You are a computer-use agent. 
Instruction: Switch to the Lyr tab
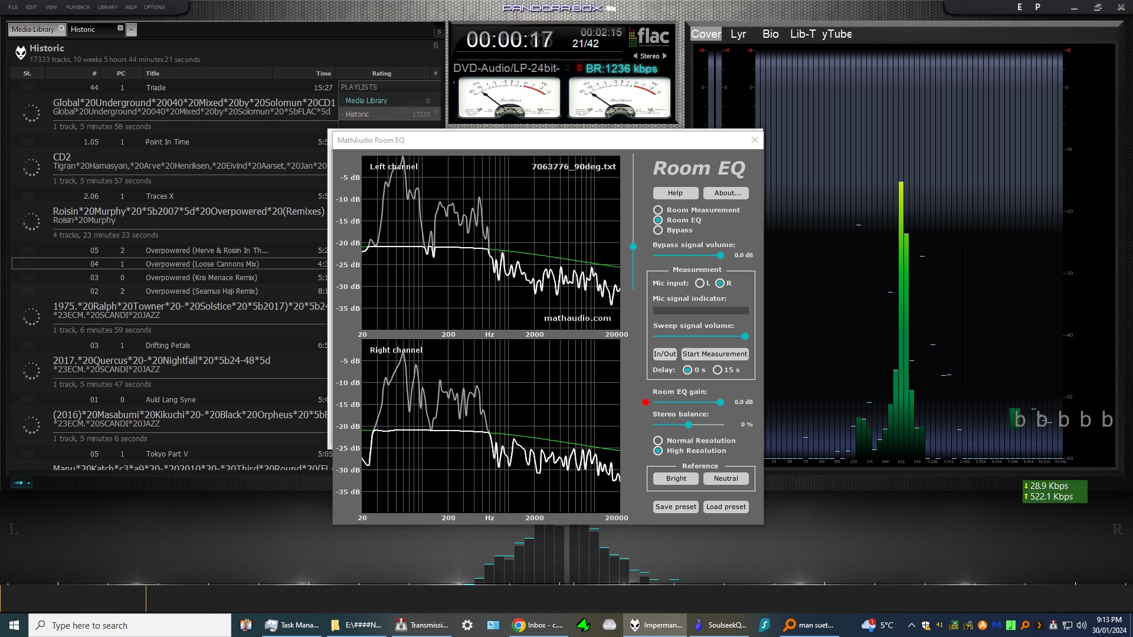[x=738, y=34]
